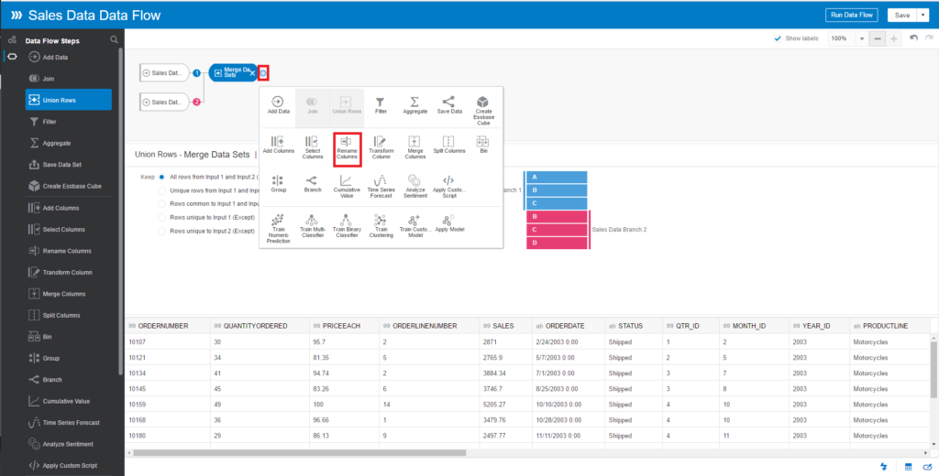The width and height of the screenshot is (939, 476).
Task: Select the first Sales Data input node
Action: 164,73
